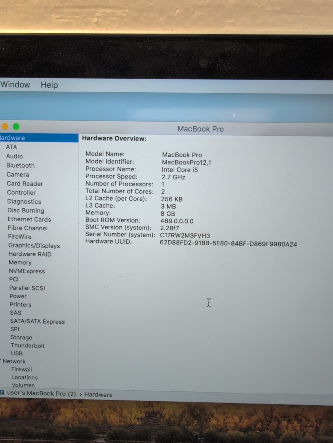This screenshot has height=443, width=333.
Task: Select the Hardware category in sidebar
Action: pos(39,138)
